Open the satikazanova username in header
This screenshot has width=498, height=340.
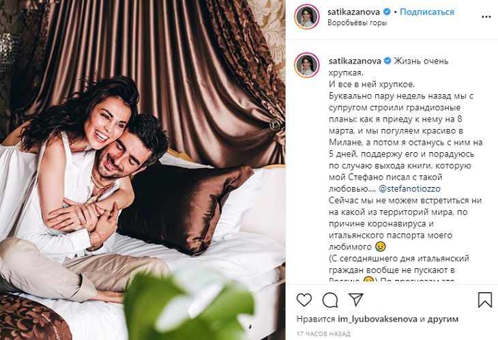353,12
